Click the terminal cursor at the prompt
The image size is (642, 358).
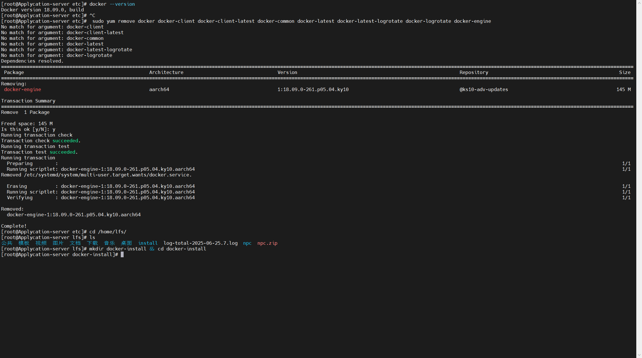coord(122,254)
